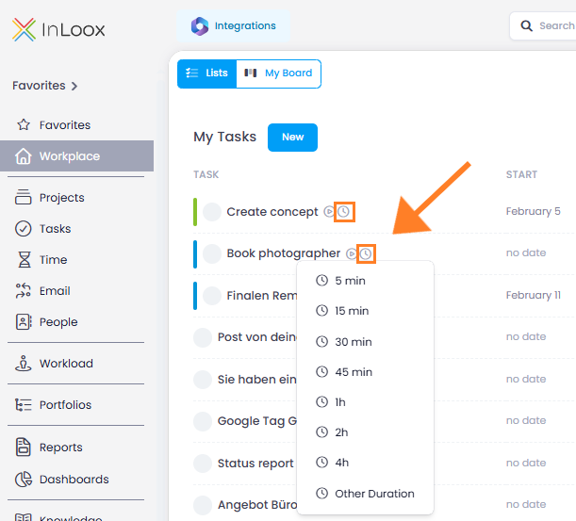Check off the Status report task
This screenshot has height=521, width=576.
pyautogui.click(x=203, y=463)
